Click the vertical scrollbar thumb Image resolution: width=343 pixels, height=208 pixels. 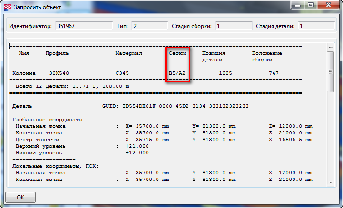point(330,71)
